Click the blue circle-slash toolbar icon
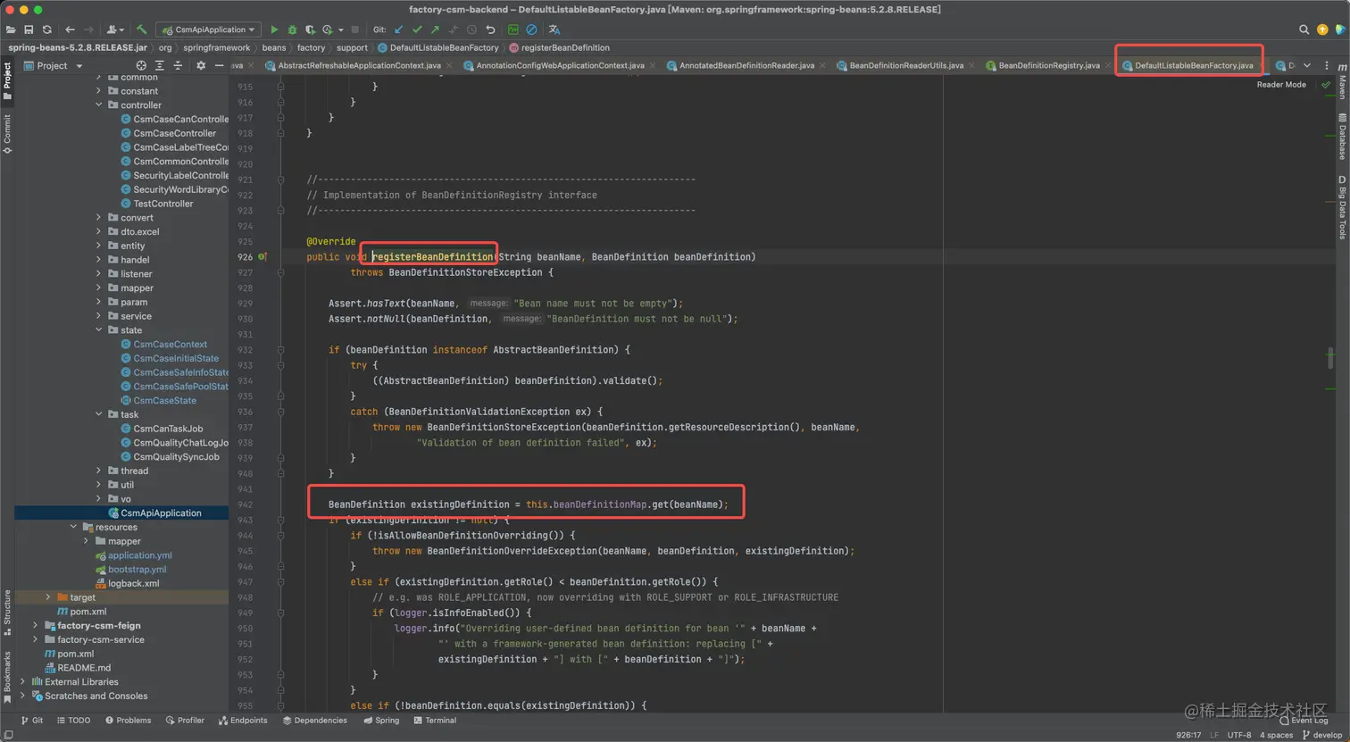 point(531,29)
